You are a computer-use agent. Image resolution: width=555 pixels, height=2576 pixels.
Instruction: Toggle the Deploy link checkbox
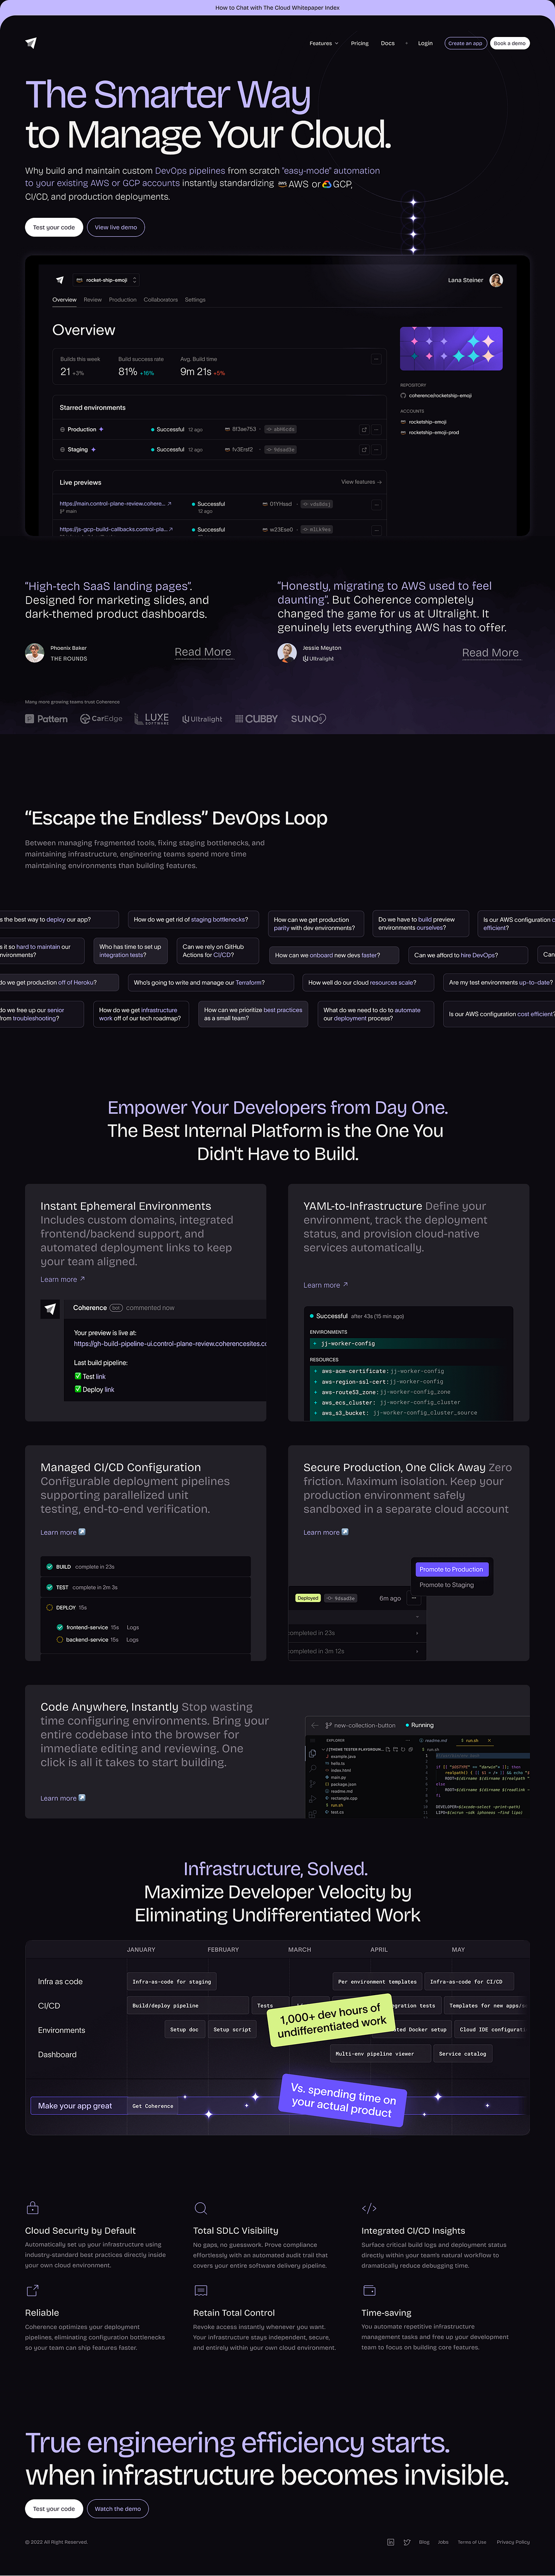[78, 1389]
